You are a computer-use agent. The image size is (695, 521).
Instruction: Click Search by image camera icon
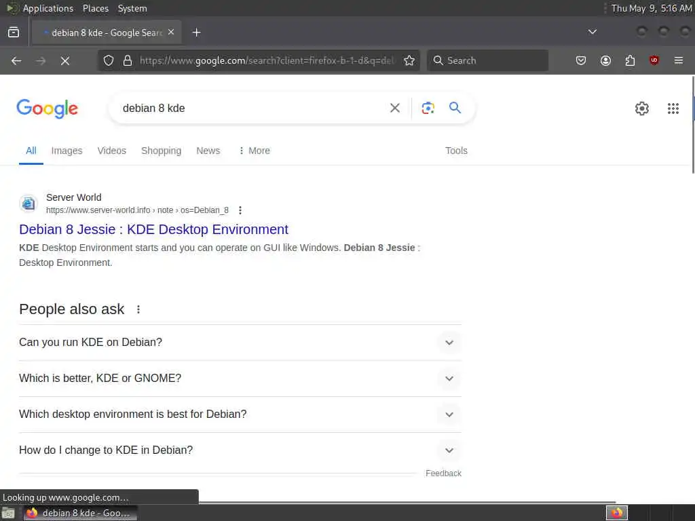pyautogui.click(x=428, y=108)
